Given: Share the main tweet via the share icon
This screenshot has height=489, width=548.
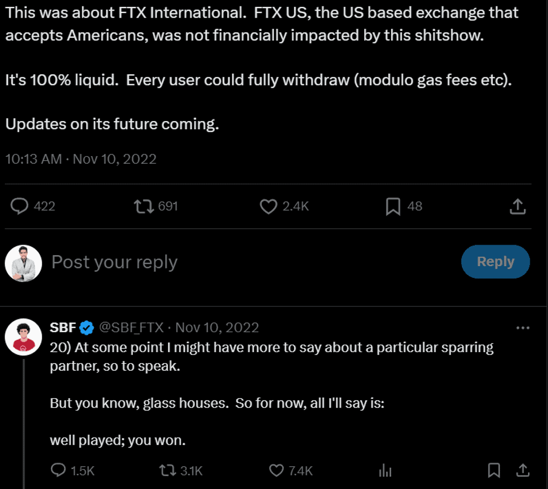Looking at the screenshot, I should [517, 206].
